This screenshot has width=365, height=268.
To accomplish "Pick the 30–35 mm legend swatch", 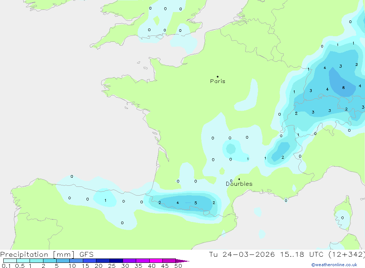I will [129, 261].
